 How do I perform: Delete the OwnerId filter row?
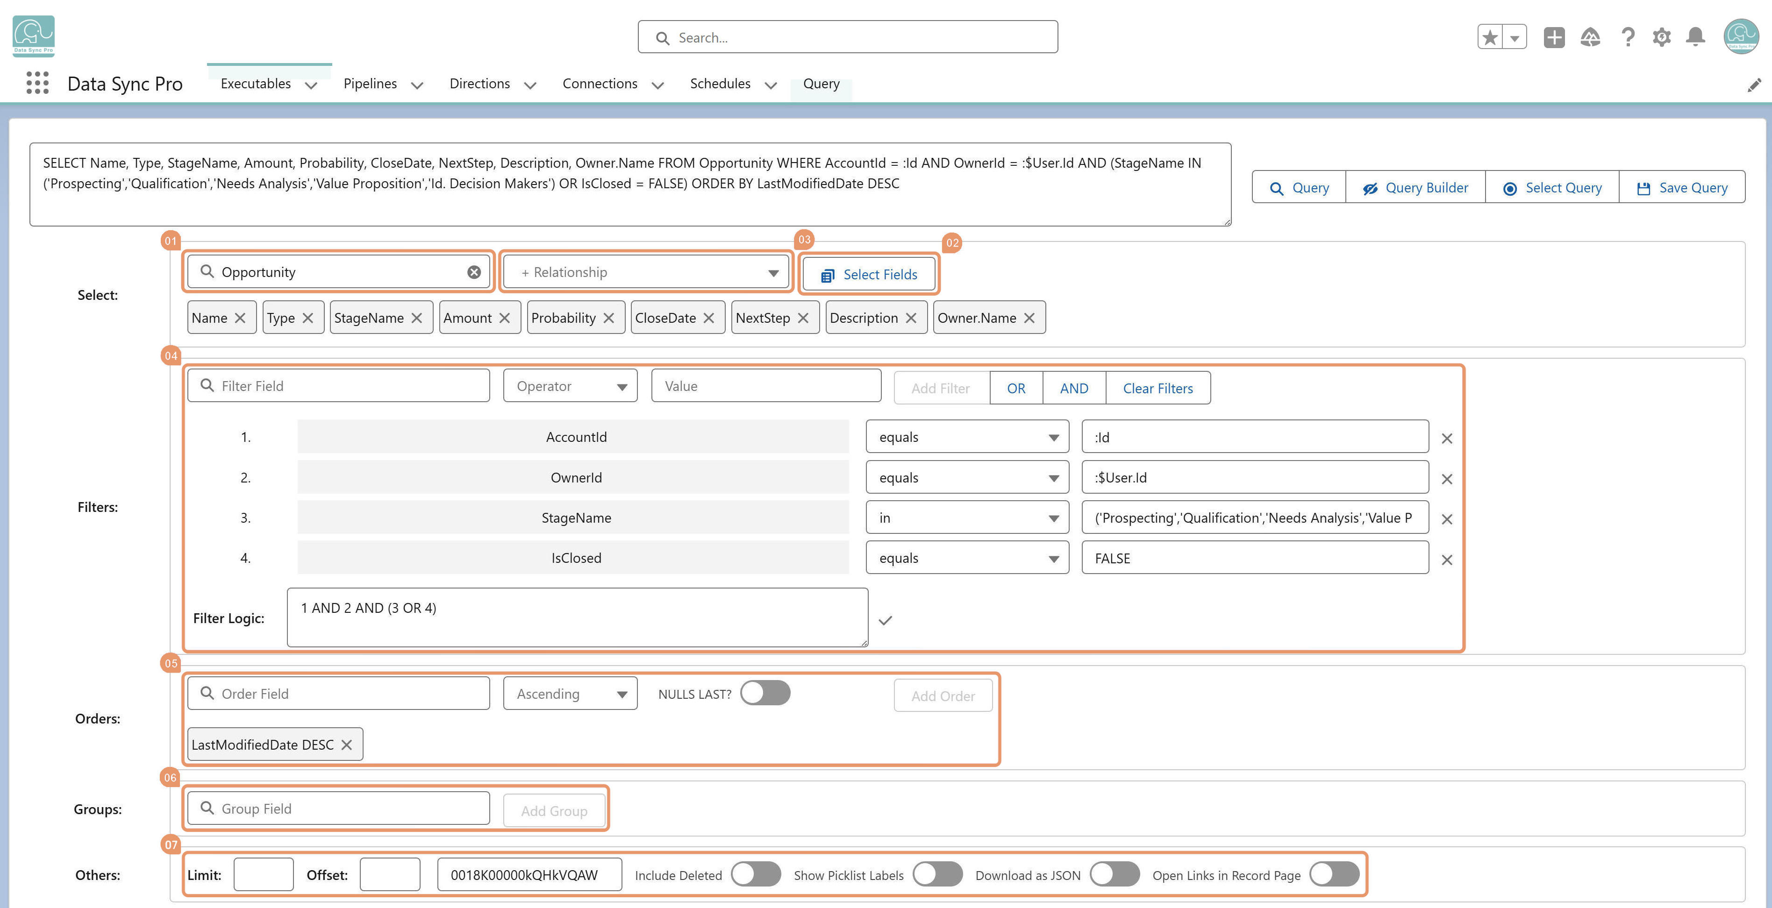[x=1447, y=479]
